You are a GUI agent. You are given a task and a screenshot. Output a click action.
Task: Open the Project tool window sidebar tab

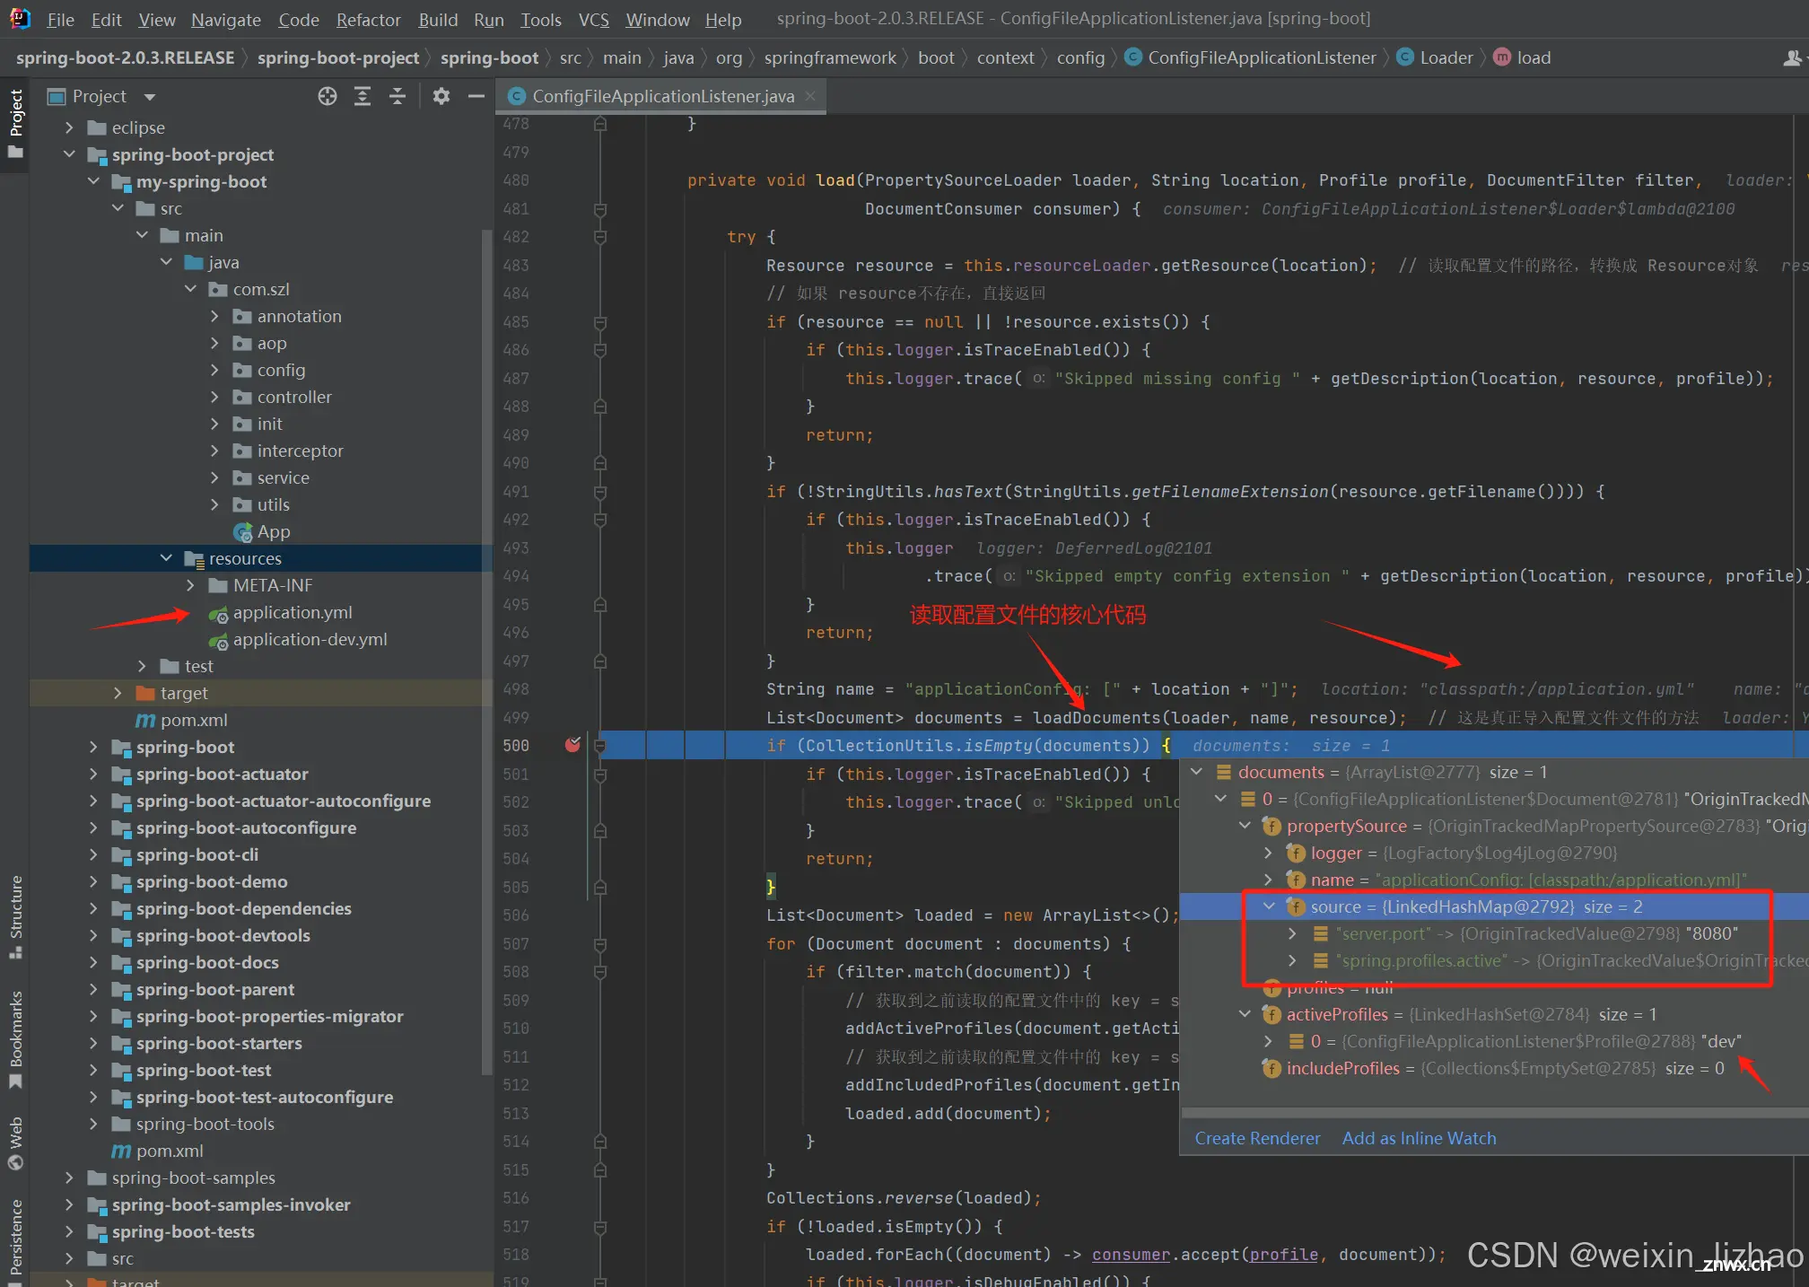click(x=15, y=123)
